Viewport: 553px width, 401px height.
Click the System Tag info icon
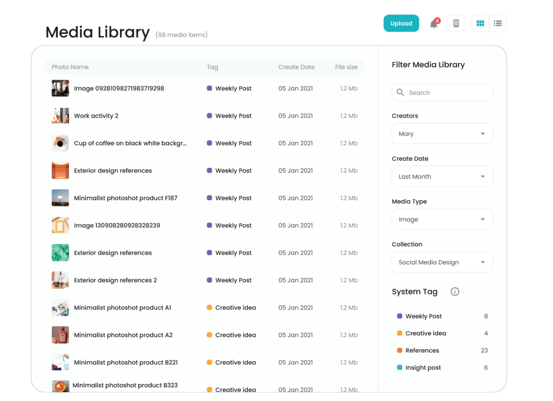pyautogui.click(x=454, y=291)
